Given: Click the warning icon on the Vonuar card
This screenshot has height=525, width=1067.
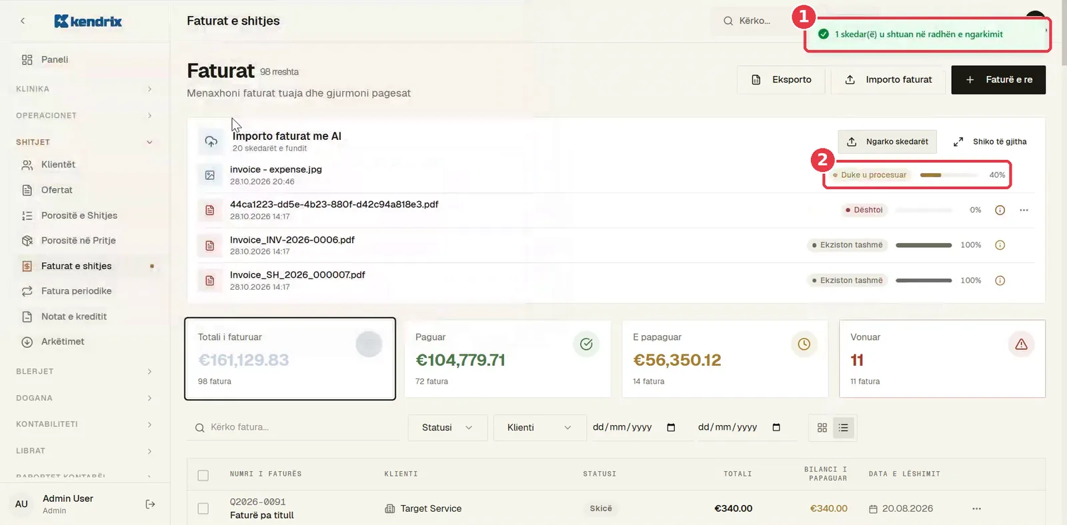Looking at the screenshot, I should [x=1021, y=344].
